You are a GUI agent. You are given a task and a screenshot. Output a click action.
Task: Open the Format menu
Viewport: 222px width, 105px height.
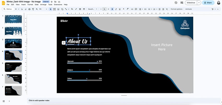click(x=30, y=4)
